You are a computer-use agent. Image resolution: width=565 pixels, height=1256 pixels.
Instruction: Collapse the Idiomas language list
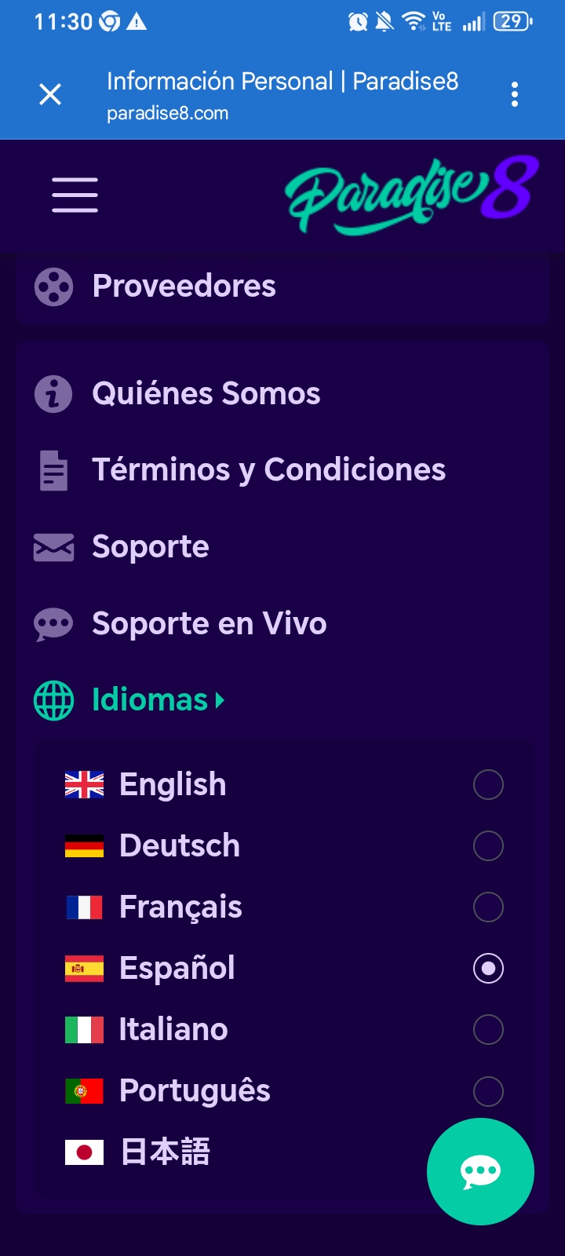[157, 699]
